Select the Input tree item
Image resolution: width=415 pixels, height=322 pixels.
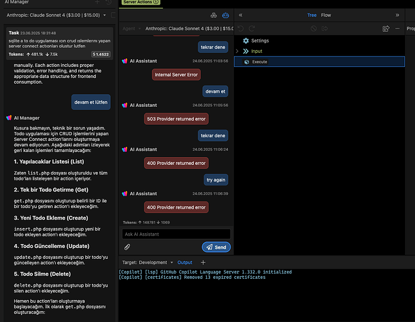253,51
